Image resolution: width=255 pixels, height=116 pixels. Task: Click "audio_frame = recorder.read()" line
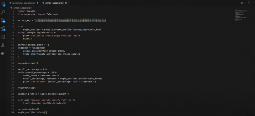pos(41,75)
